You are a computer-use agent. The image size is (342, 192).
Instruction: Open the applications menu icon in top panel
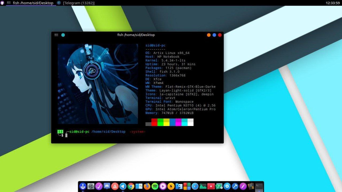click(x=2, y=3)
